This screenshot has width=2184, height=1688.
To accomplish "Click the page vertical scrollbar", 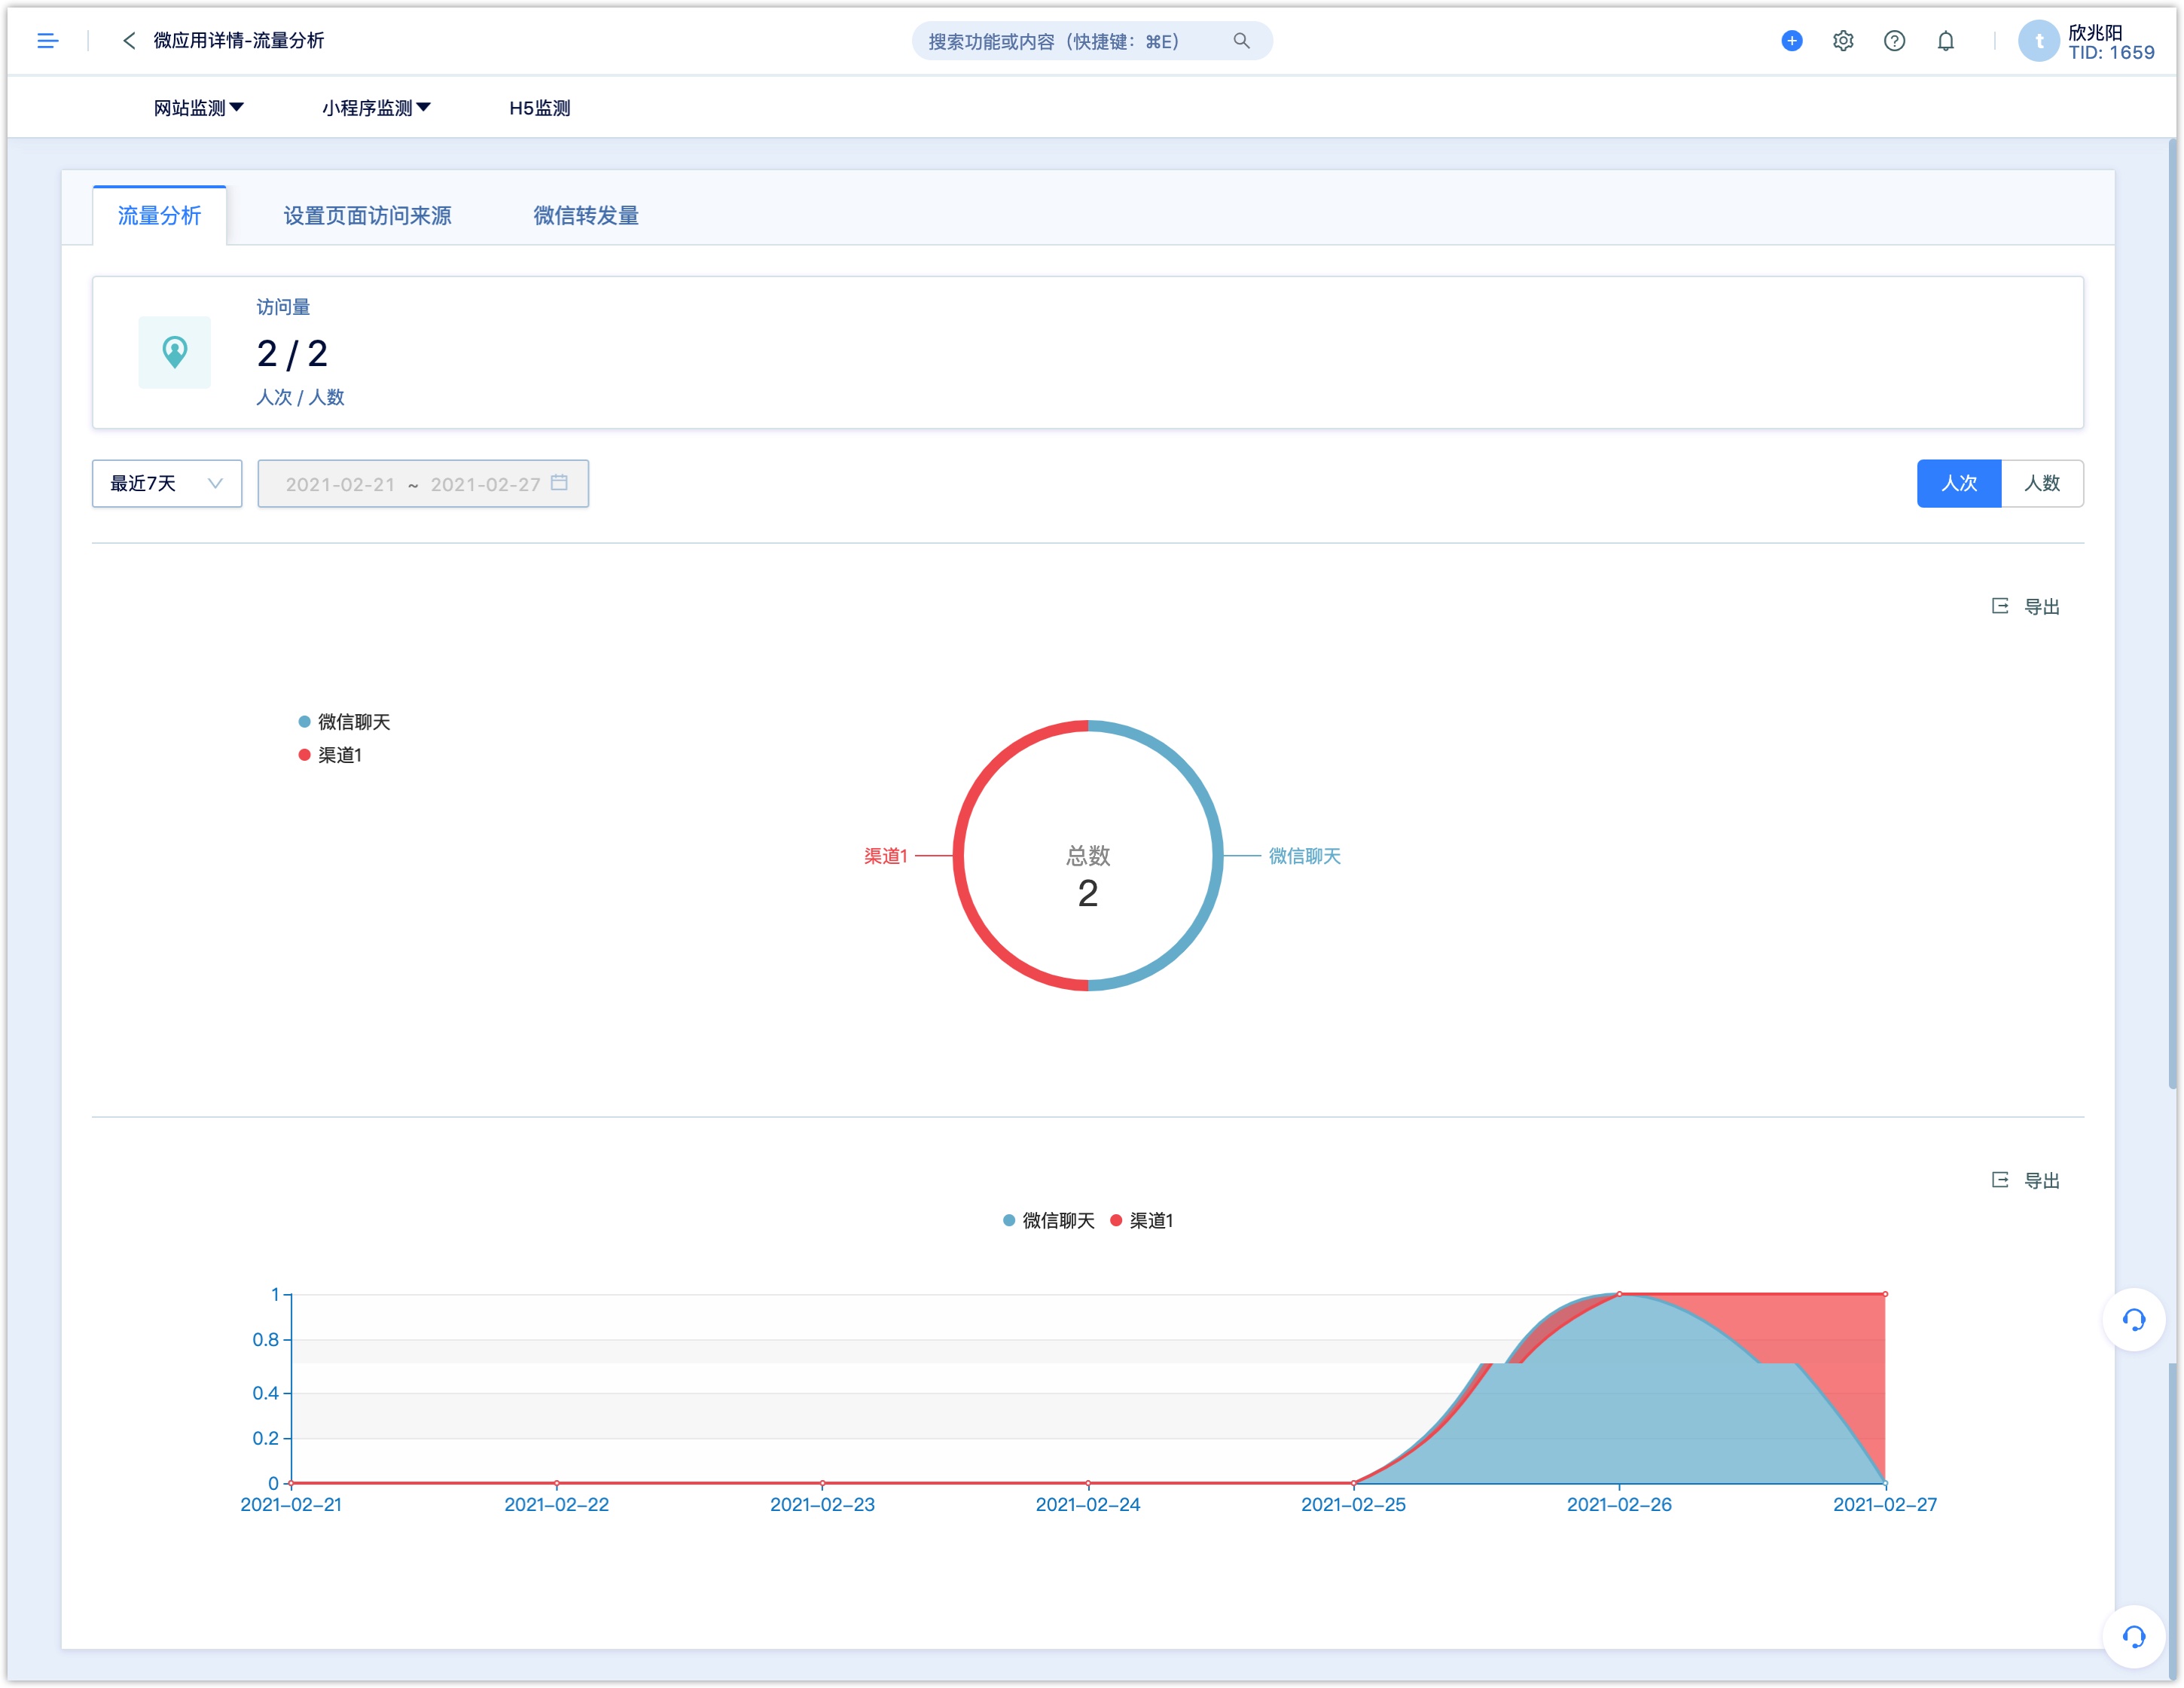I will point(2172,614).
